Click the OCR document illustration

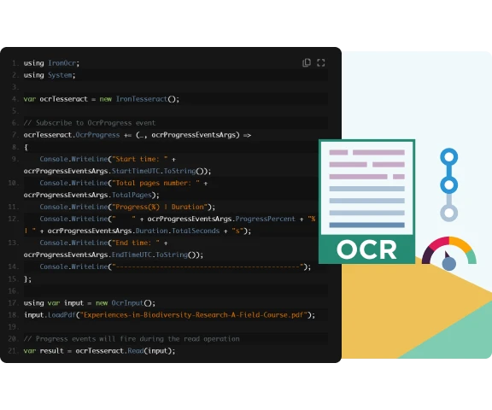click(x=366, y=202)
